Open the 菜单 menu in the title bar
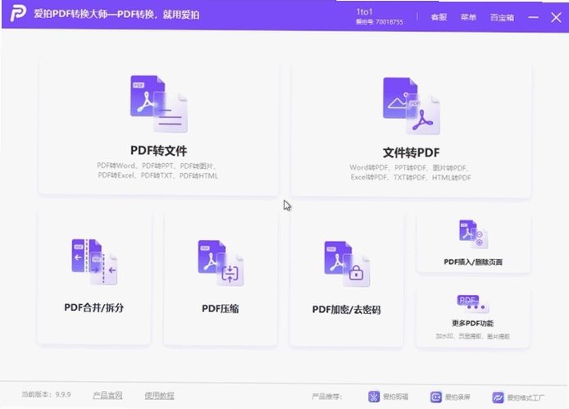The height and width of the screenshot is (409, 569). click(x=468, y=17)
